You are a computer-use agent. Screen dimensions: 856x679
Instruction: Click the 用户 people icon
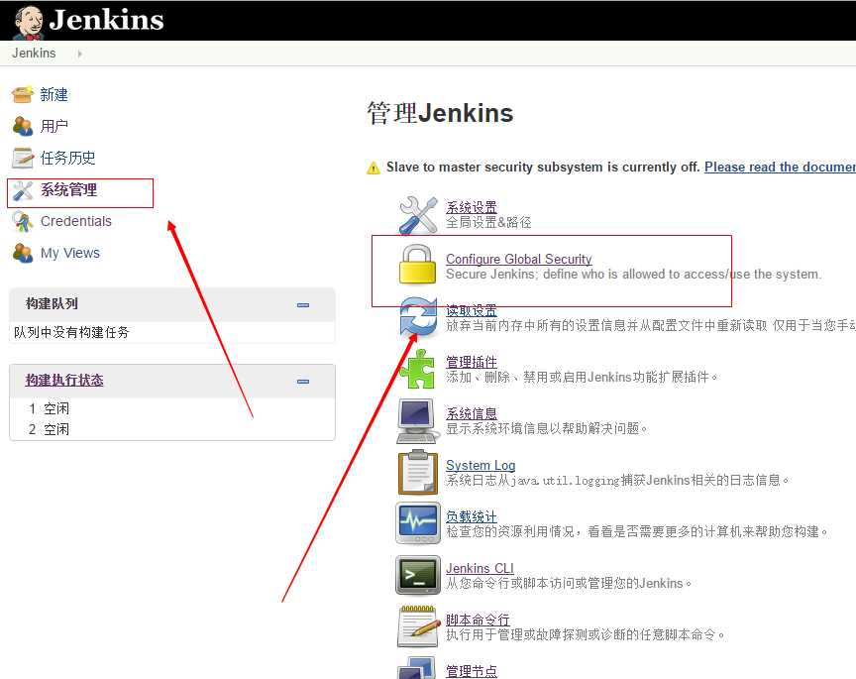coord(23,126)
